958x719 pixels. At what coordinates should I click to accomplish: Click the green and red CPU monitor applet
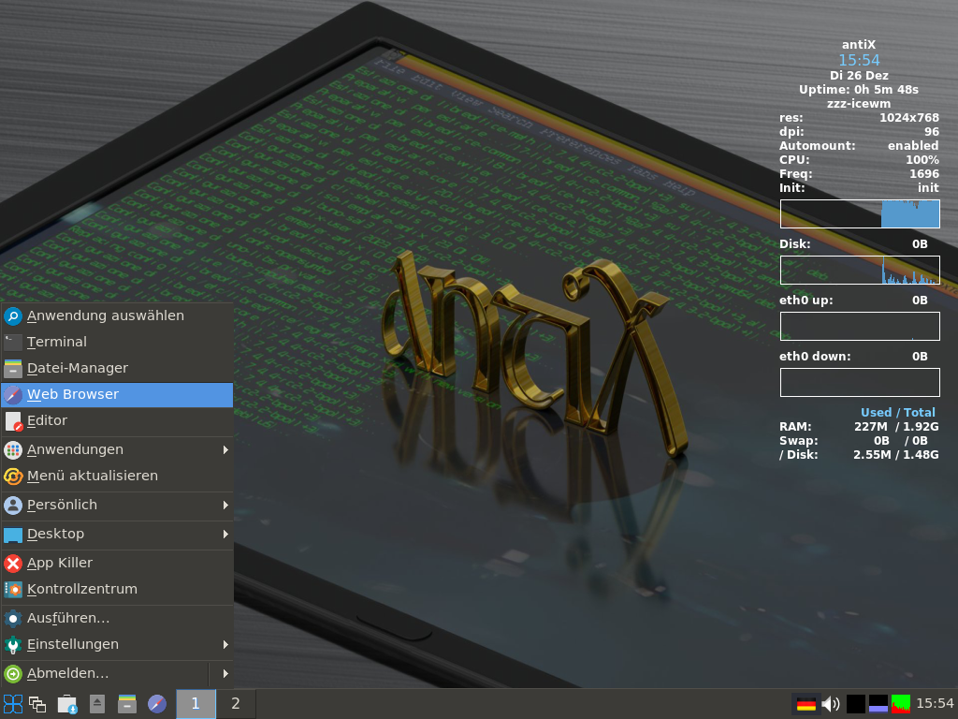901,704
